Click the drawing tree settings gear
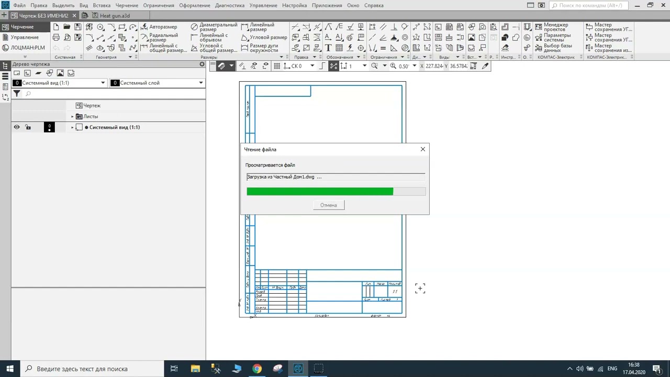Viewport: 670px width, 377px height. [202, 64]
